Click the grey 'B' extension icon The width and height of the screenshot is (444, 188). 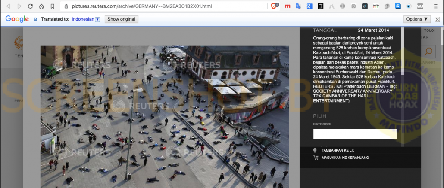353,6
